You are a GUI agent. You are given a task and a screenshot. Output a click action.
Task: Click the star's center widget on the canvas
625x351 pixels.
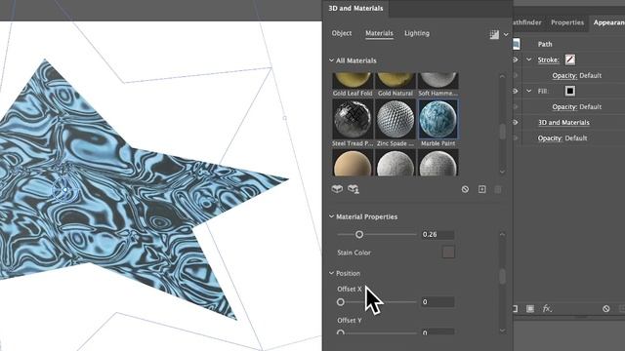[65, 190]
